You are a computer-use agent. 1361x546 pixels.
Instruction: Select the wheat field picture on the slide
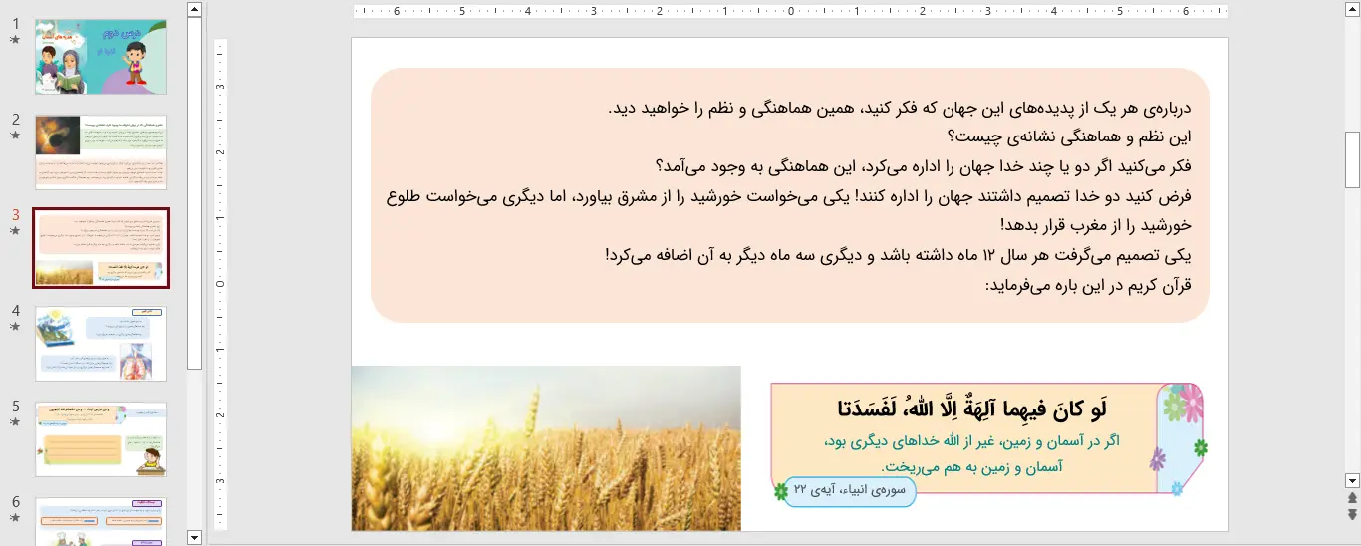[x=546, y=448]
